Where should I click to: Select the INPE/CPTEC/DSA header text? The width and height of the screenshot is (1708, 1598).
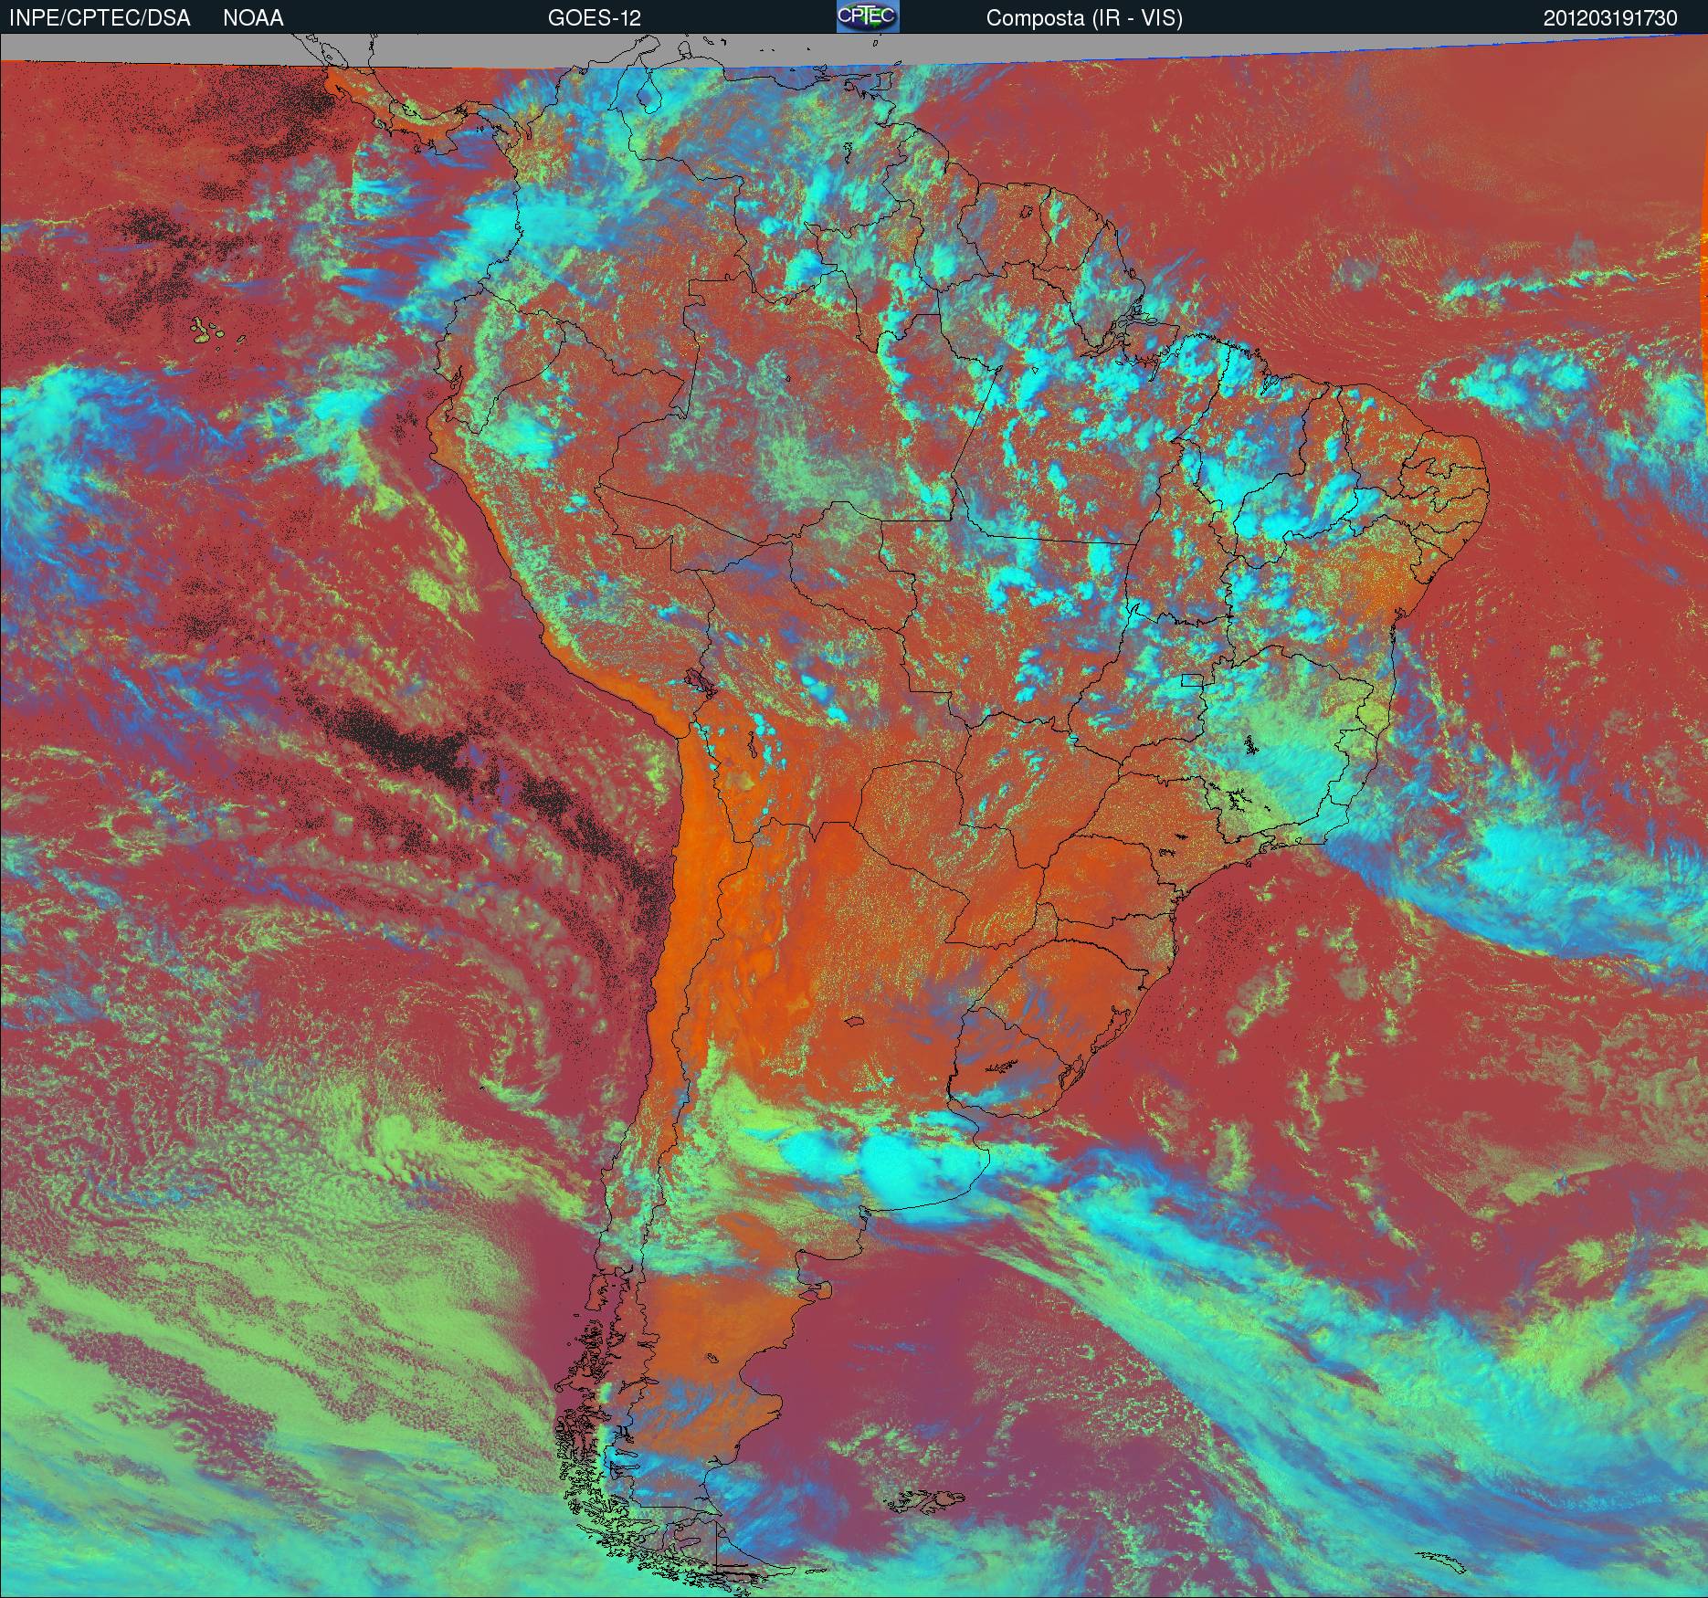click(100, 18)
